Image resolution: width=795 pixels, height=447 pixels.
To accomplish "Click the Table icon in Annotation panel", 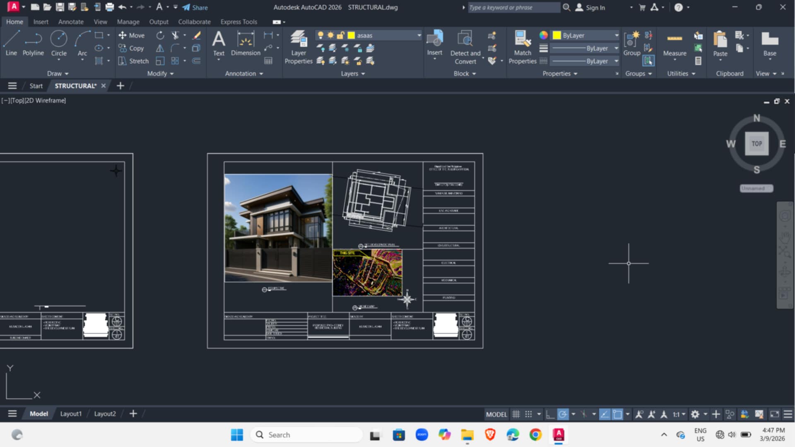I will point(268,61).
